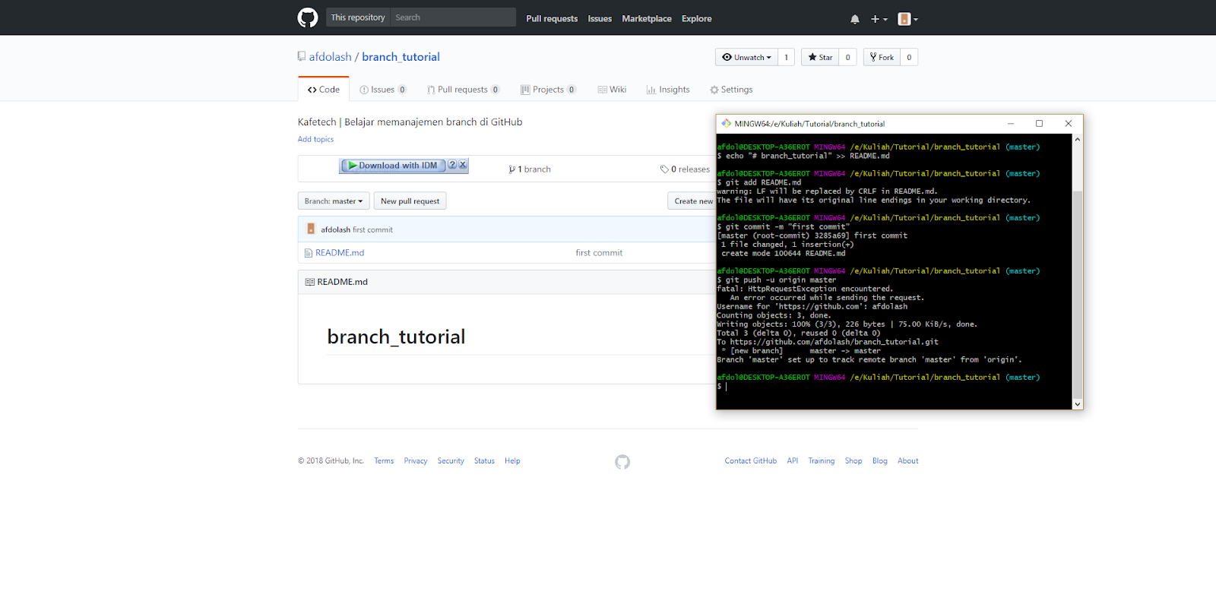This screenshot has width=1216, height=607.
Task: Open the 0 releases link
Action: [686, 169]
